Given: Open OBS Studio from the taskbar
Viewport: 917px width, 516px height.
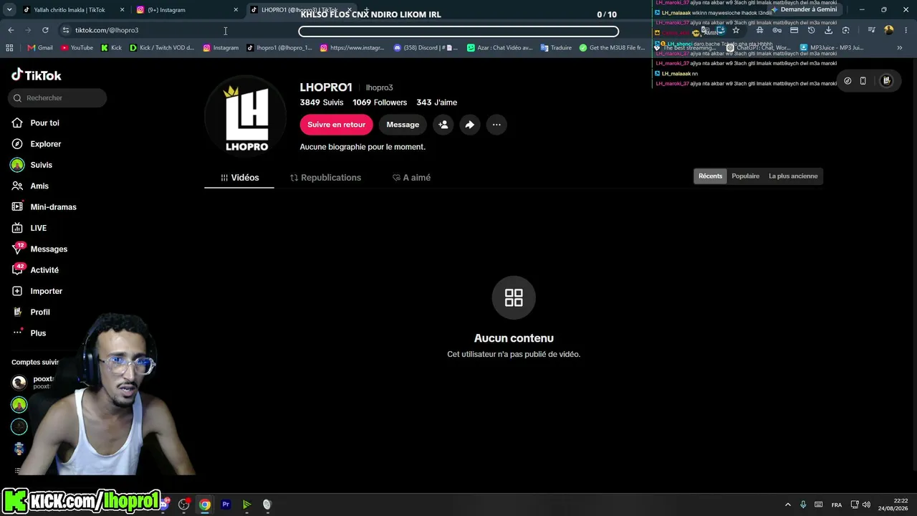Looking at the screenshot, I should pyautogui.click(x=184, y=505).
